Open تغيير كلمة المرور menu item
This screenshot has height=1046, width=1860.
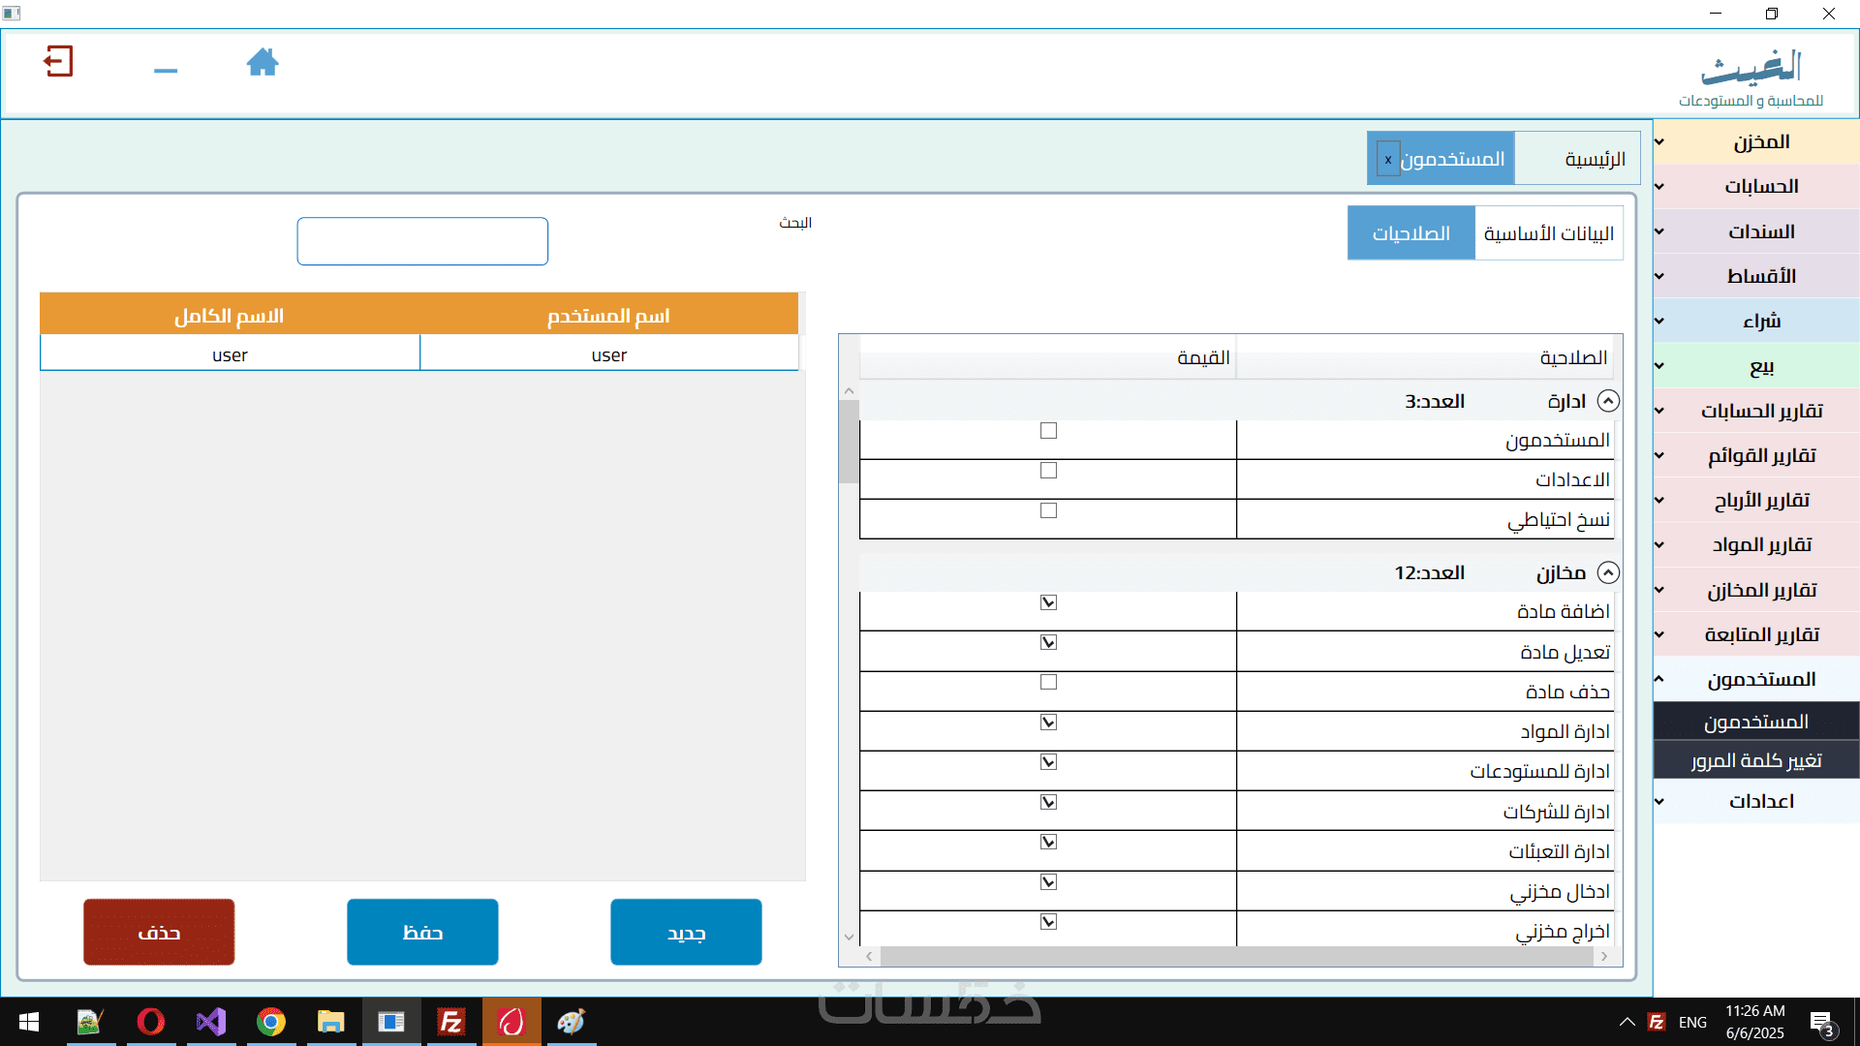pos(1755,761)
